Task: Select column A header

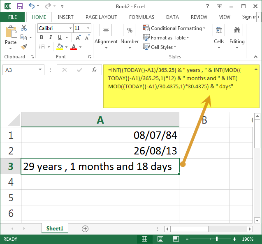Action: [100, 120]
